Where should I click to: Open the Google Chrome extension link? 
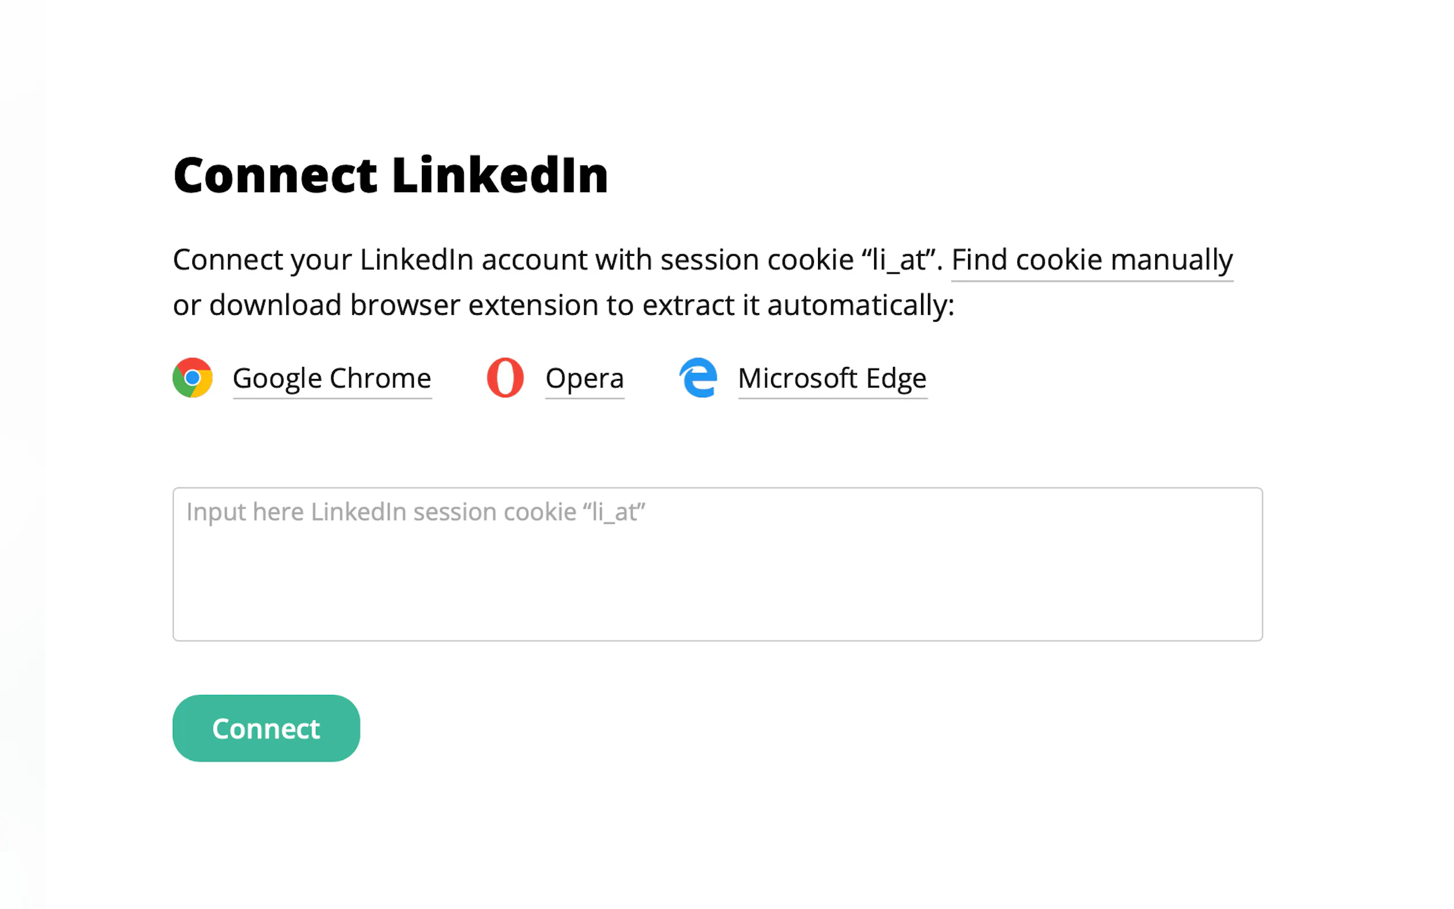tap(332, 379)
